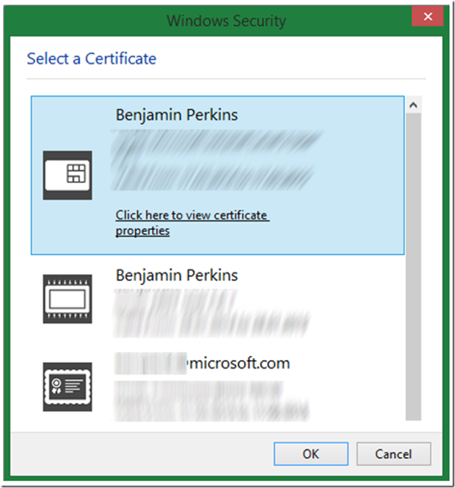Select the second Benjamin Perkins certificate name
455x488 pixels.
click(x=177, y=275)
